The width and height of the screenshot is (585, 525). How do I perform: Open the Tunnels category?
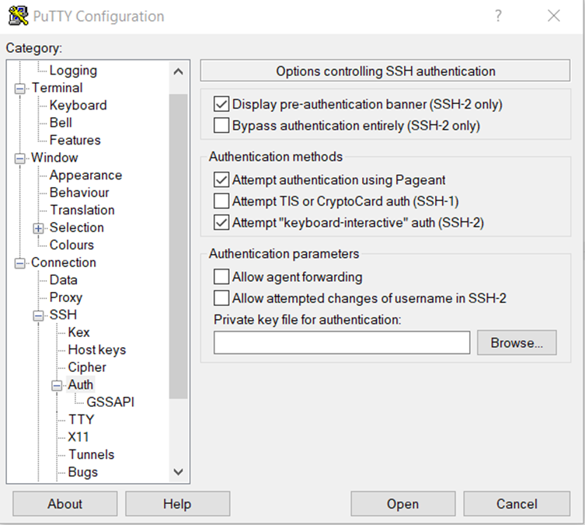click(91, 454)
